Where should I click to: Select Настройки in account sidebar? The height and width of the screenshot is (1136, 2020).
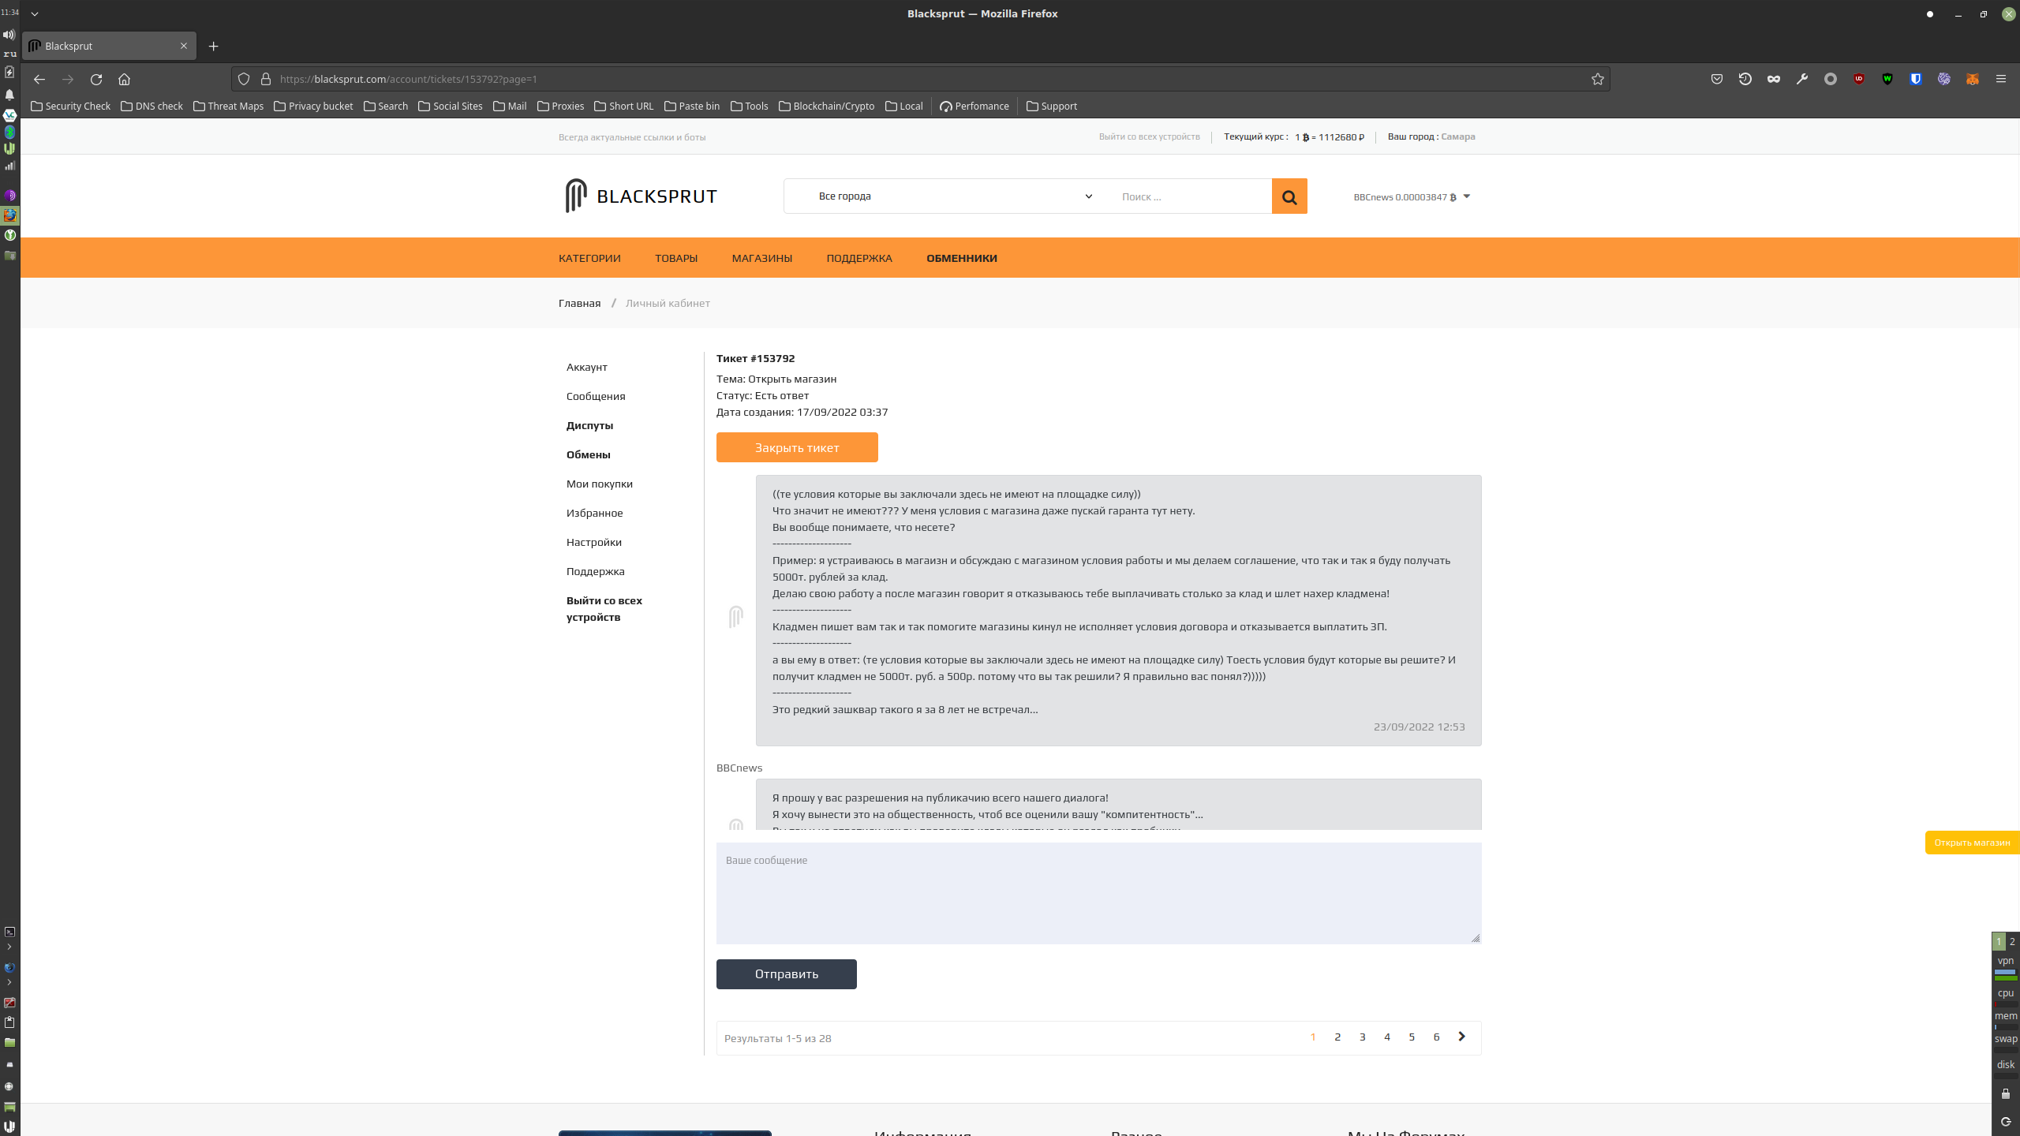(594, 542)
